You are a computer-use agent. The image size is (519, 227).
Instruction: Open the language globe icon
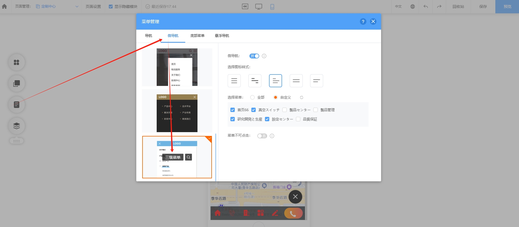pyautogui.click(x=412, y=7)
